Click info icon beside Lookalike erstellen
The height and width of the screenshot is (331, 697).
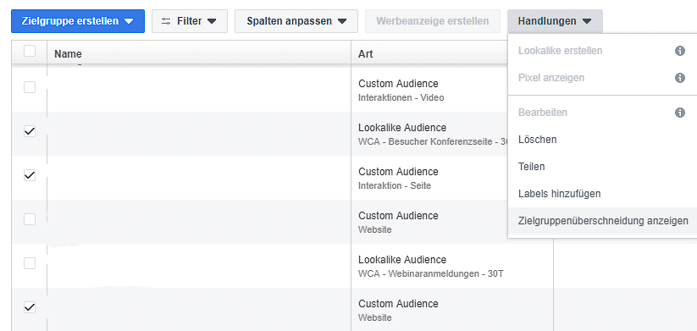point(680,51)
